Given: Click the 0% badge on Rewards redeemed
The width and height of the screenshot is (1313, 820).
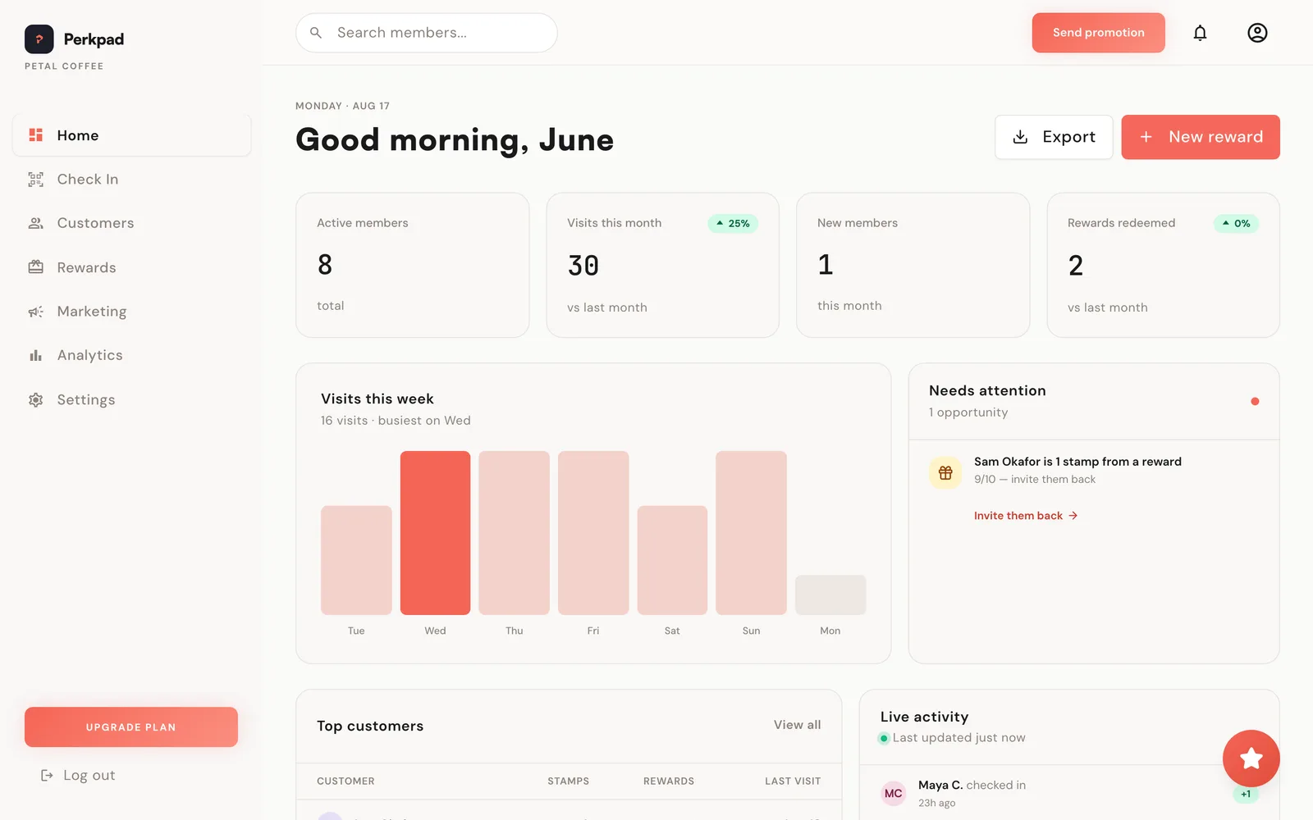Looking at the screenshot, I should tap(1236, 223).
